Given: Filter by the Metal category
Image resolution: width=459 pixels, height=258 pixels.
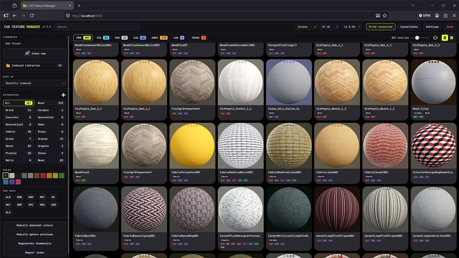Looking at the screenshot, I should pyautogui.click(x=18, y=146).
